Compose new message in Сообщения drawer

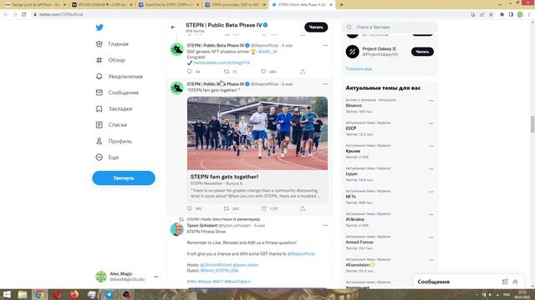[505, 282]
